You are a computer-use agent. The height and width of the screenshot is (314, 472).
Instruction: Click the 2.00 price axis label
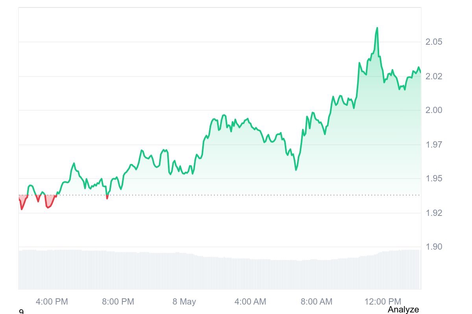pos(434,110)
